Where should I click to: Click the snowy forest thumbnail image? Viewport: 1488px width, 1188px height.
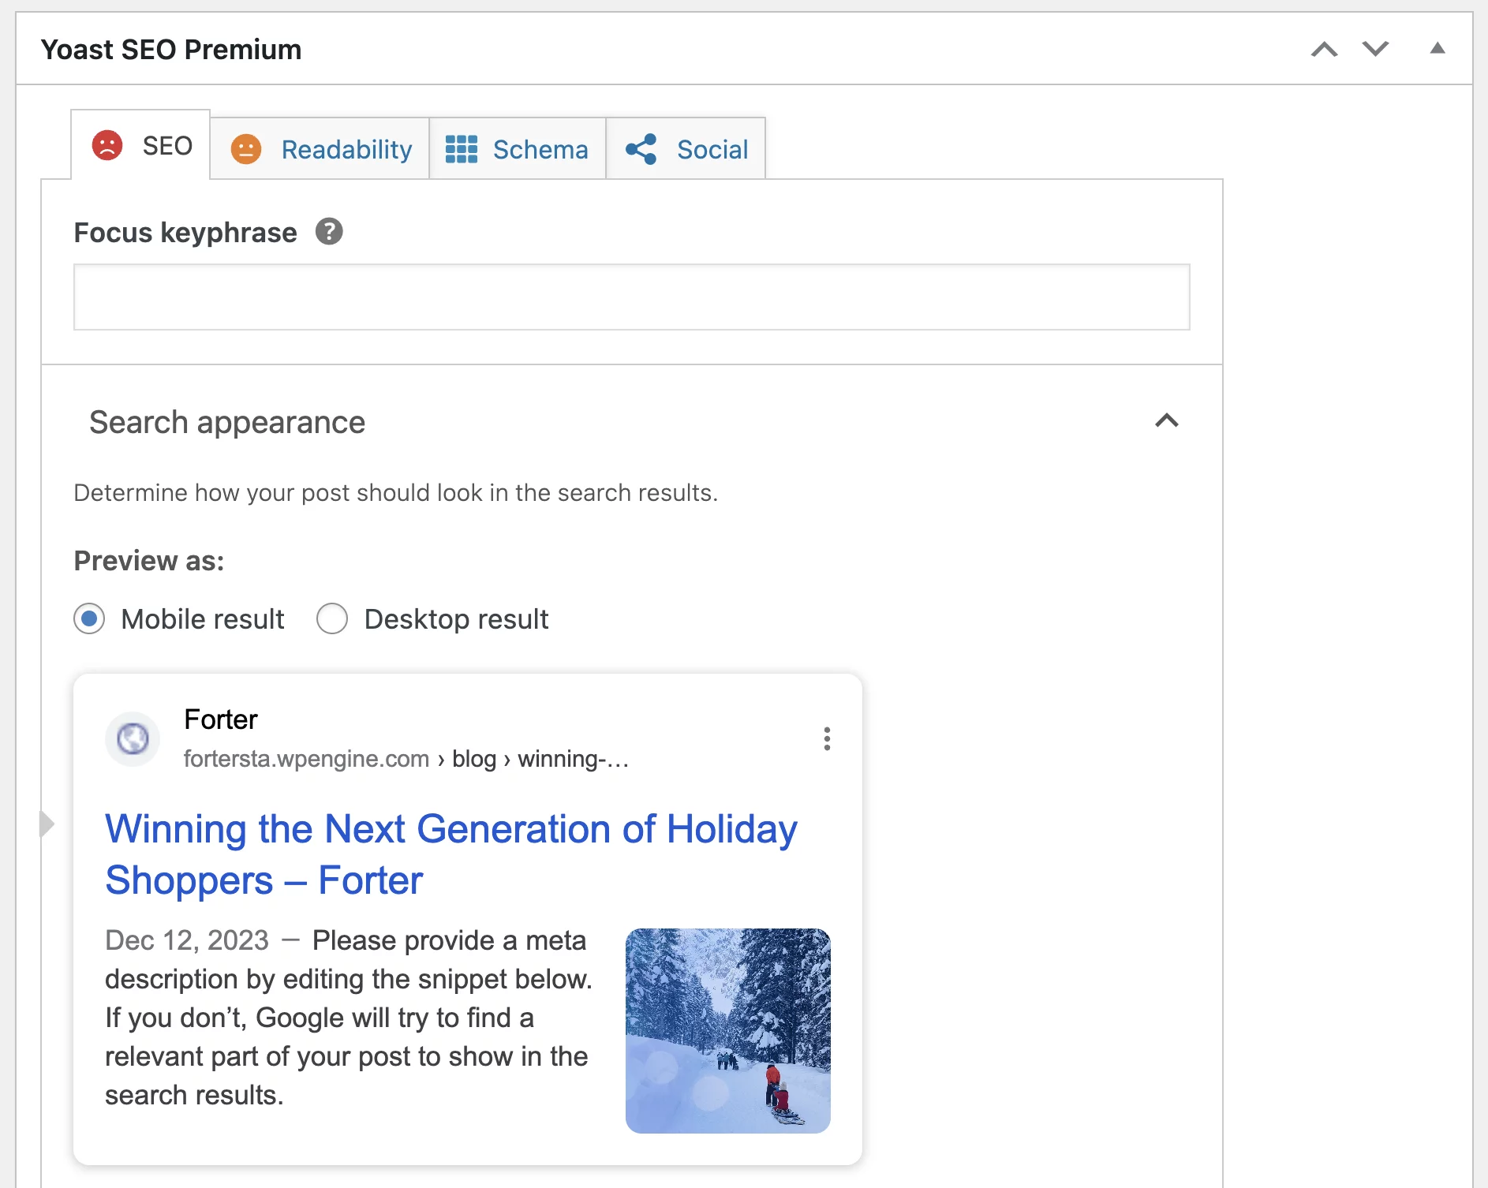728,1031
